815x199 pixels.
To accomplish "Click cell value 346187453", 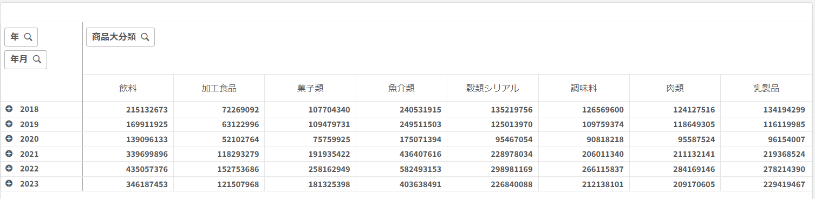I will pyautogui.click(x=147, y=184).
